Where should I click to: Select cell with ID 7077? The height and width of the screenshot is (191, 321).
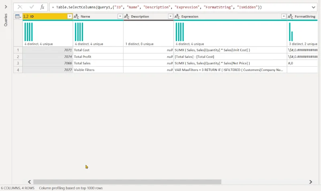click(x=48, y=70)
